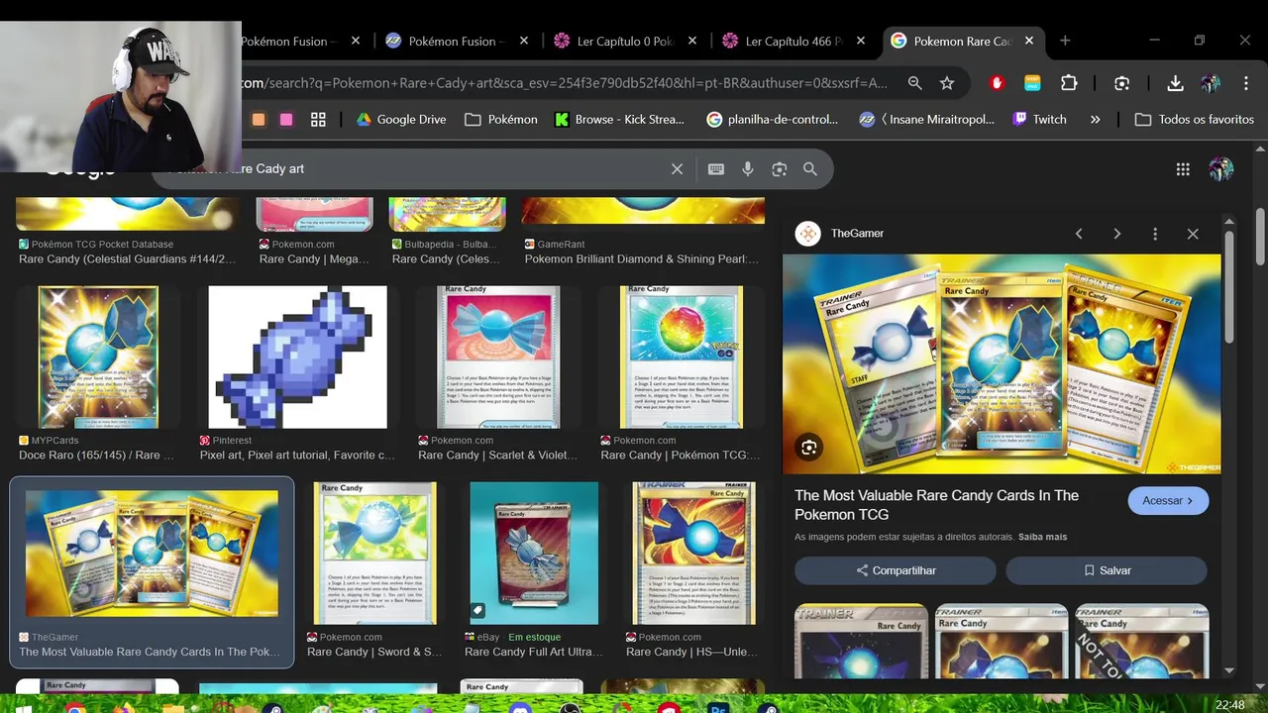Switch to the Ler Capítulo 0 tab
Viewport: 1268px width, 713px height.
625,41
